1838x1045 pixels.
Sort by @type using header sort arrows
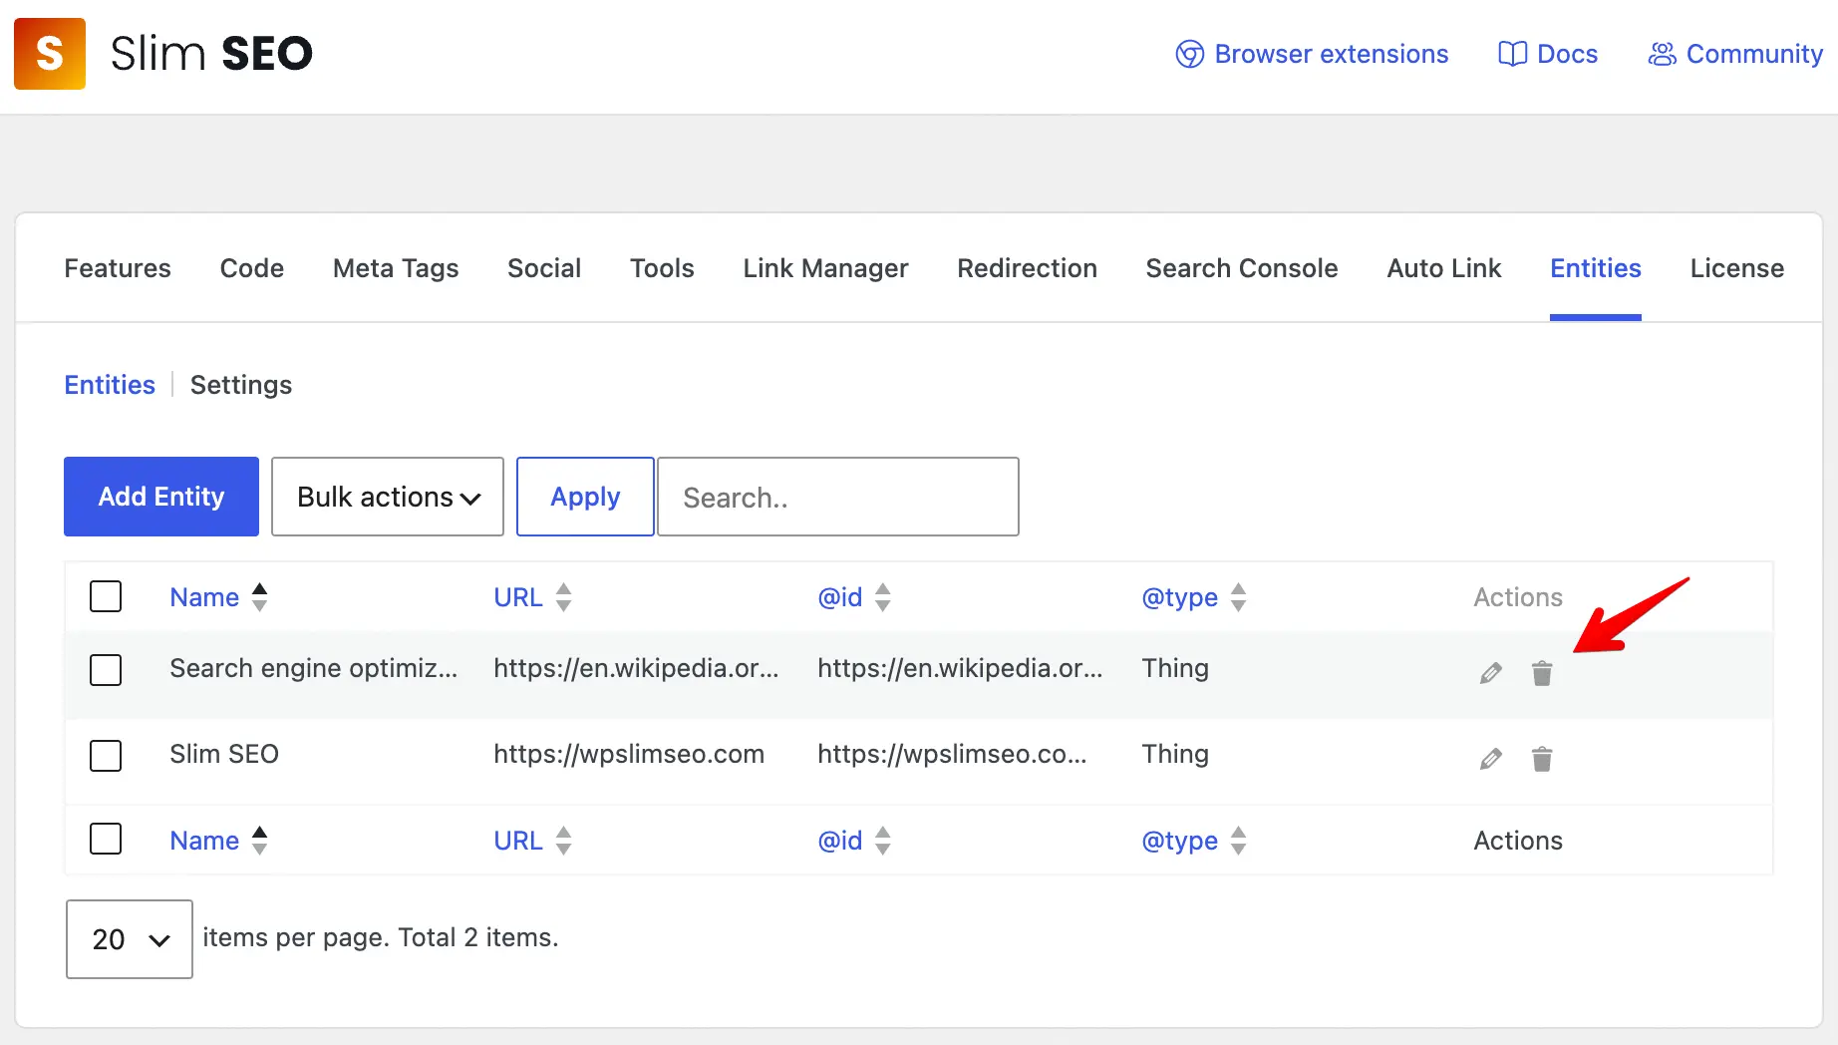tap(1239, 597)
